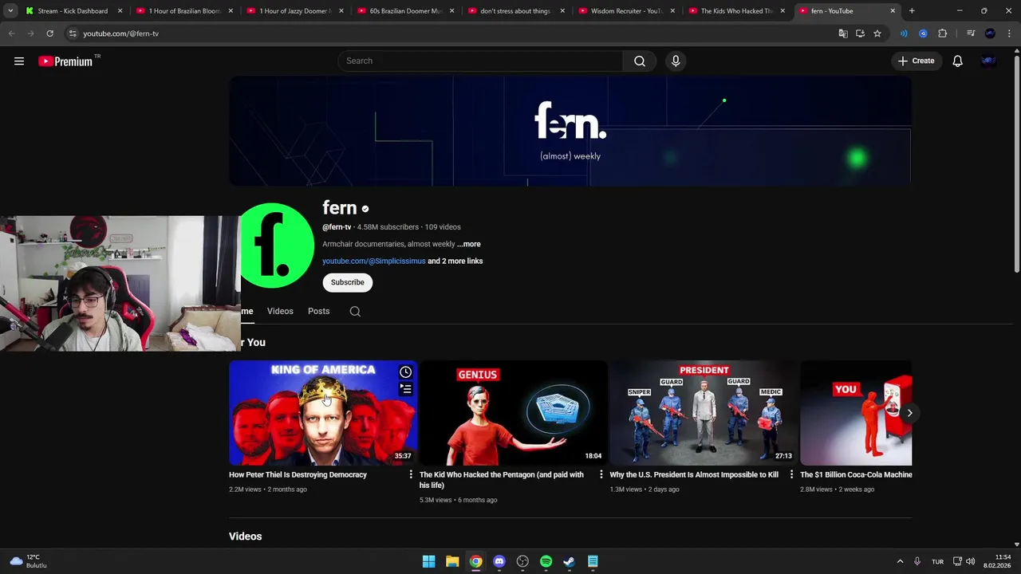This screenshot has width=1021, height=574.
Task: Open U.S. President Almost Impossible to Kill title
Action: pyautogui.click(x=694, y=474)
